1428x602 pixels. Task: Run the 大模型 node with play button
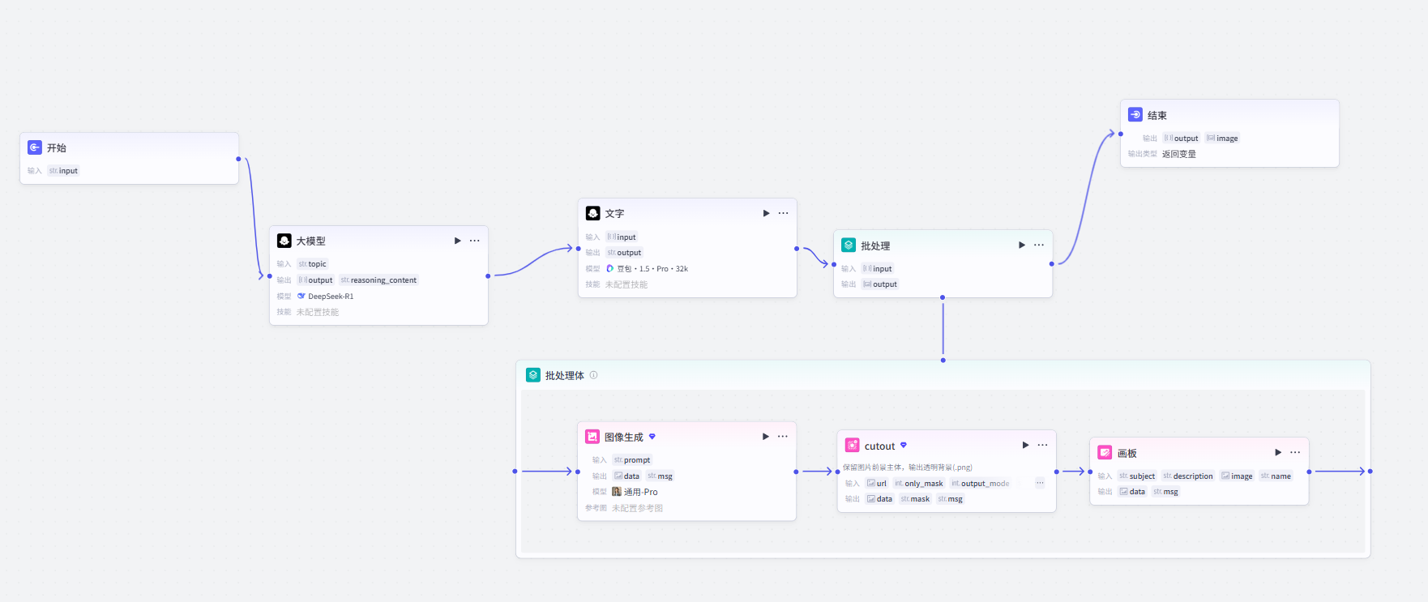pos(458,241)
